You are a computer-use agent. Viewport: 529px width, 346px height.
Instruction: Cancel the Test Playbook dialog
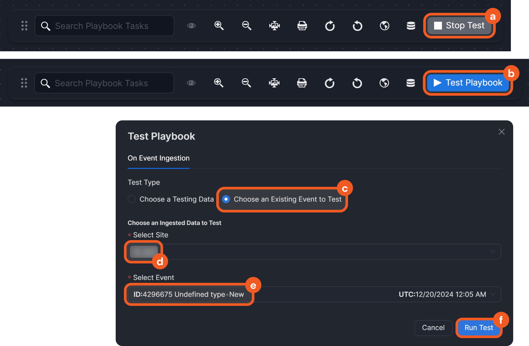433,328
